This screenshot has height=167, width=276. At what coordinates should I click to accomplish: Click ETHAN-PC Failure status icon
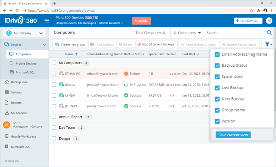126,74
